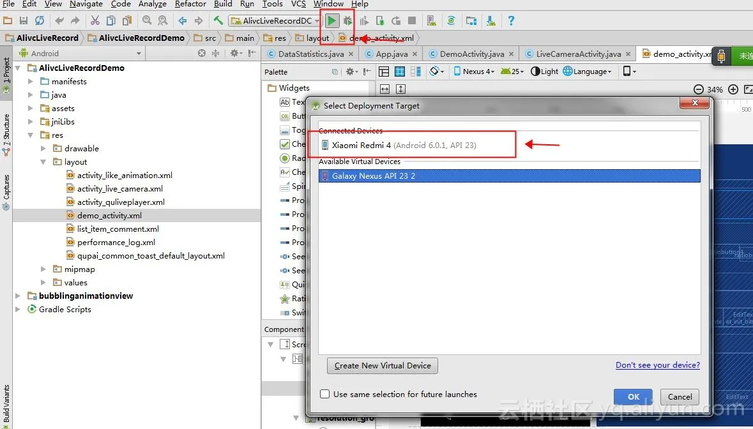753x429 pixels.
Task: Zoom in the layout preview
Action: coord(733,89)
